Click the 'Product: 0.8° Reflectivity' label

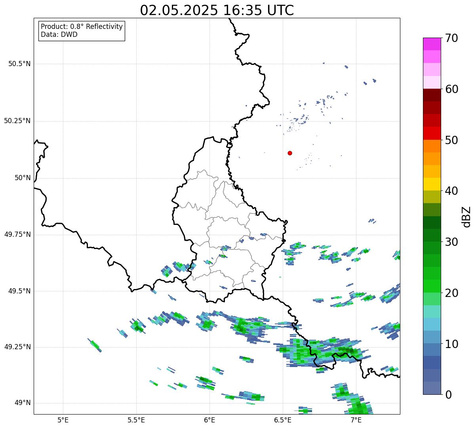click(x=82, y=27)
